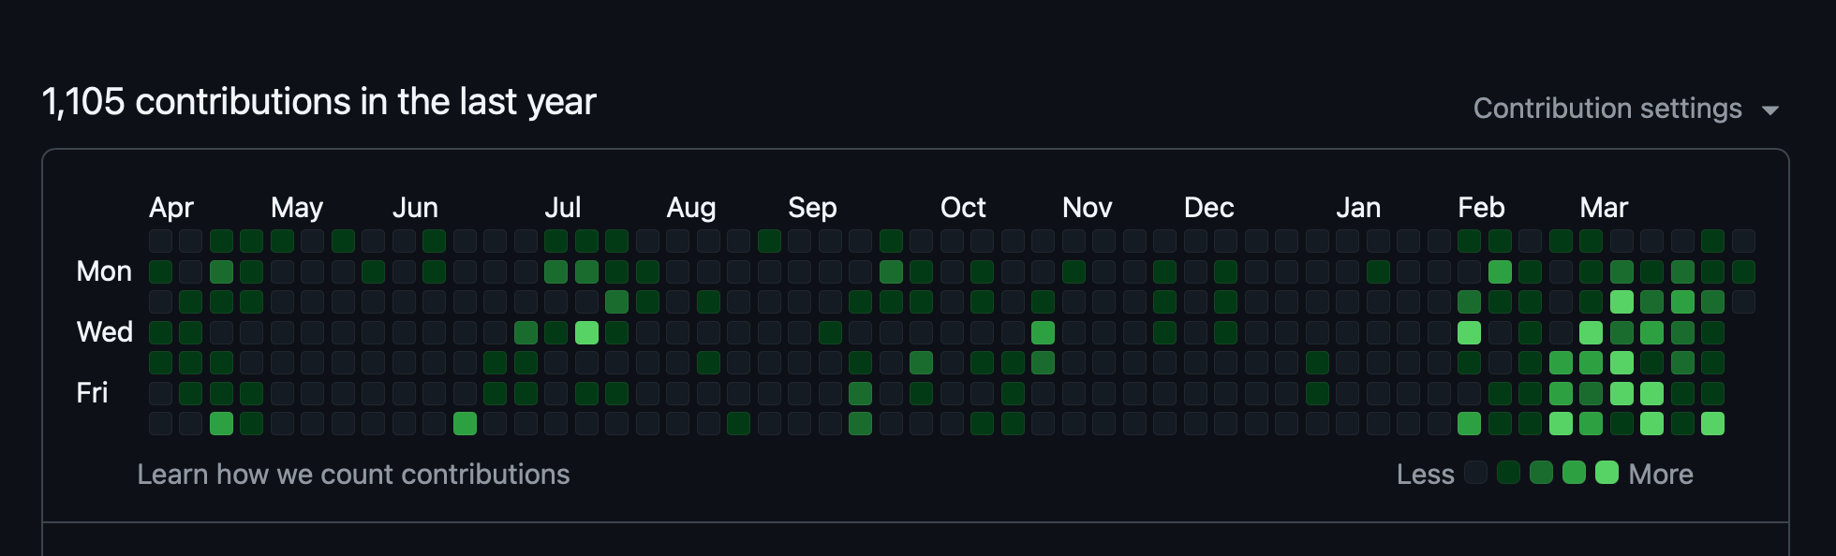This screenshot has width=1836, height=556.
Task: Click the '1,105 contributions in the last year' heading
Action: (318, 102)
